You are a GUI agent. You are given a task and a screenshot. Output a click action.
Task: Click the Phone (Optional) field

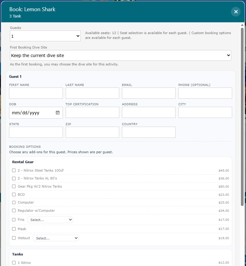point(205,93)
